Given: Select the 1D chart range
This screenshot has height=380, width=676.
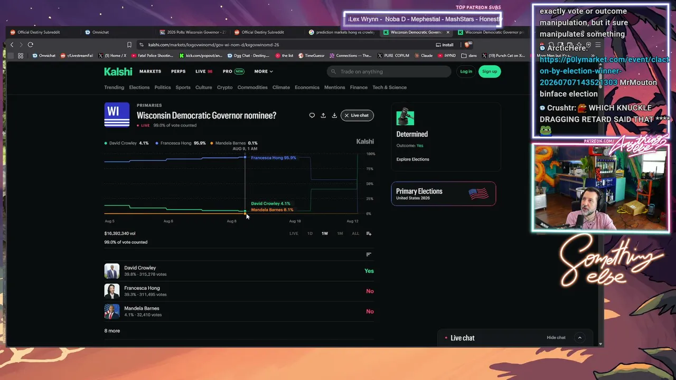Looking at the screenshot, I should pyautogui.click(x=310, y=233).
